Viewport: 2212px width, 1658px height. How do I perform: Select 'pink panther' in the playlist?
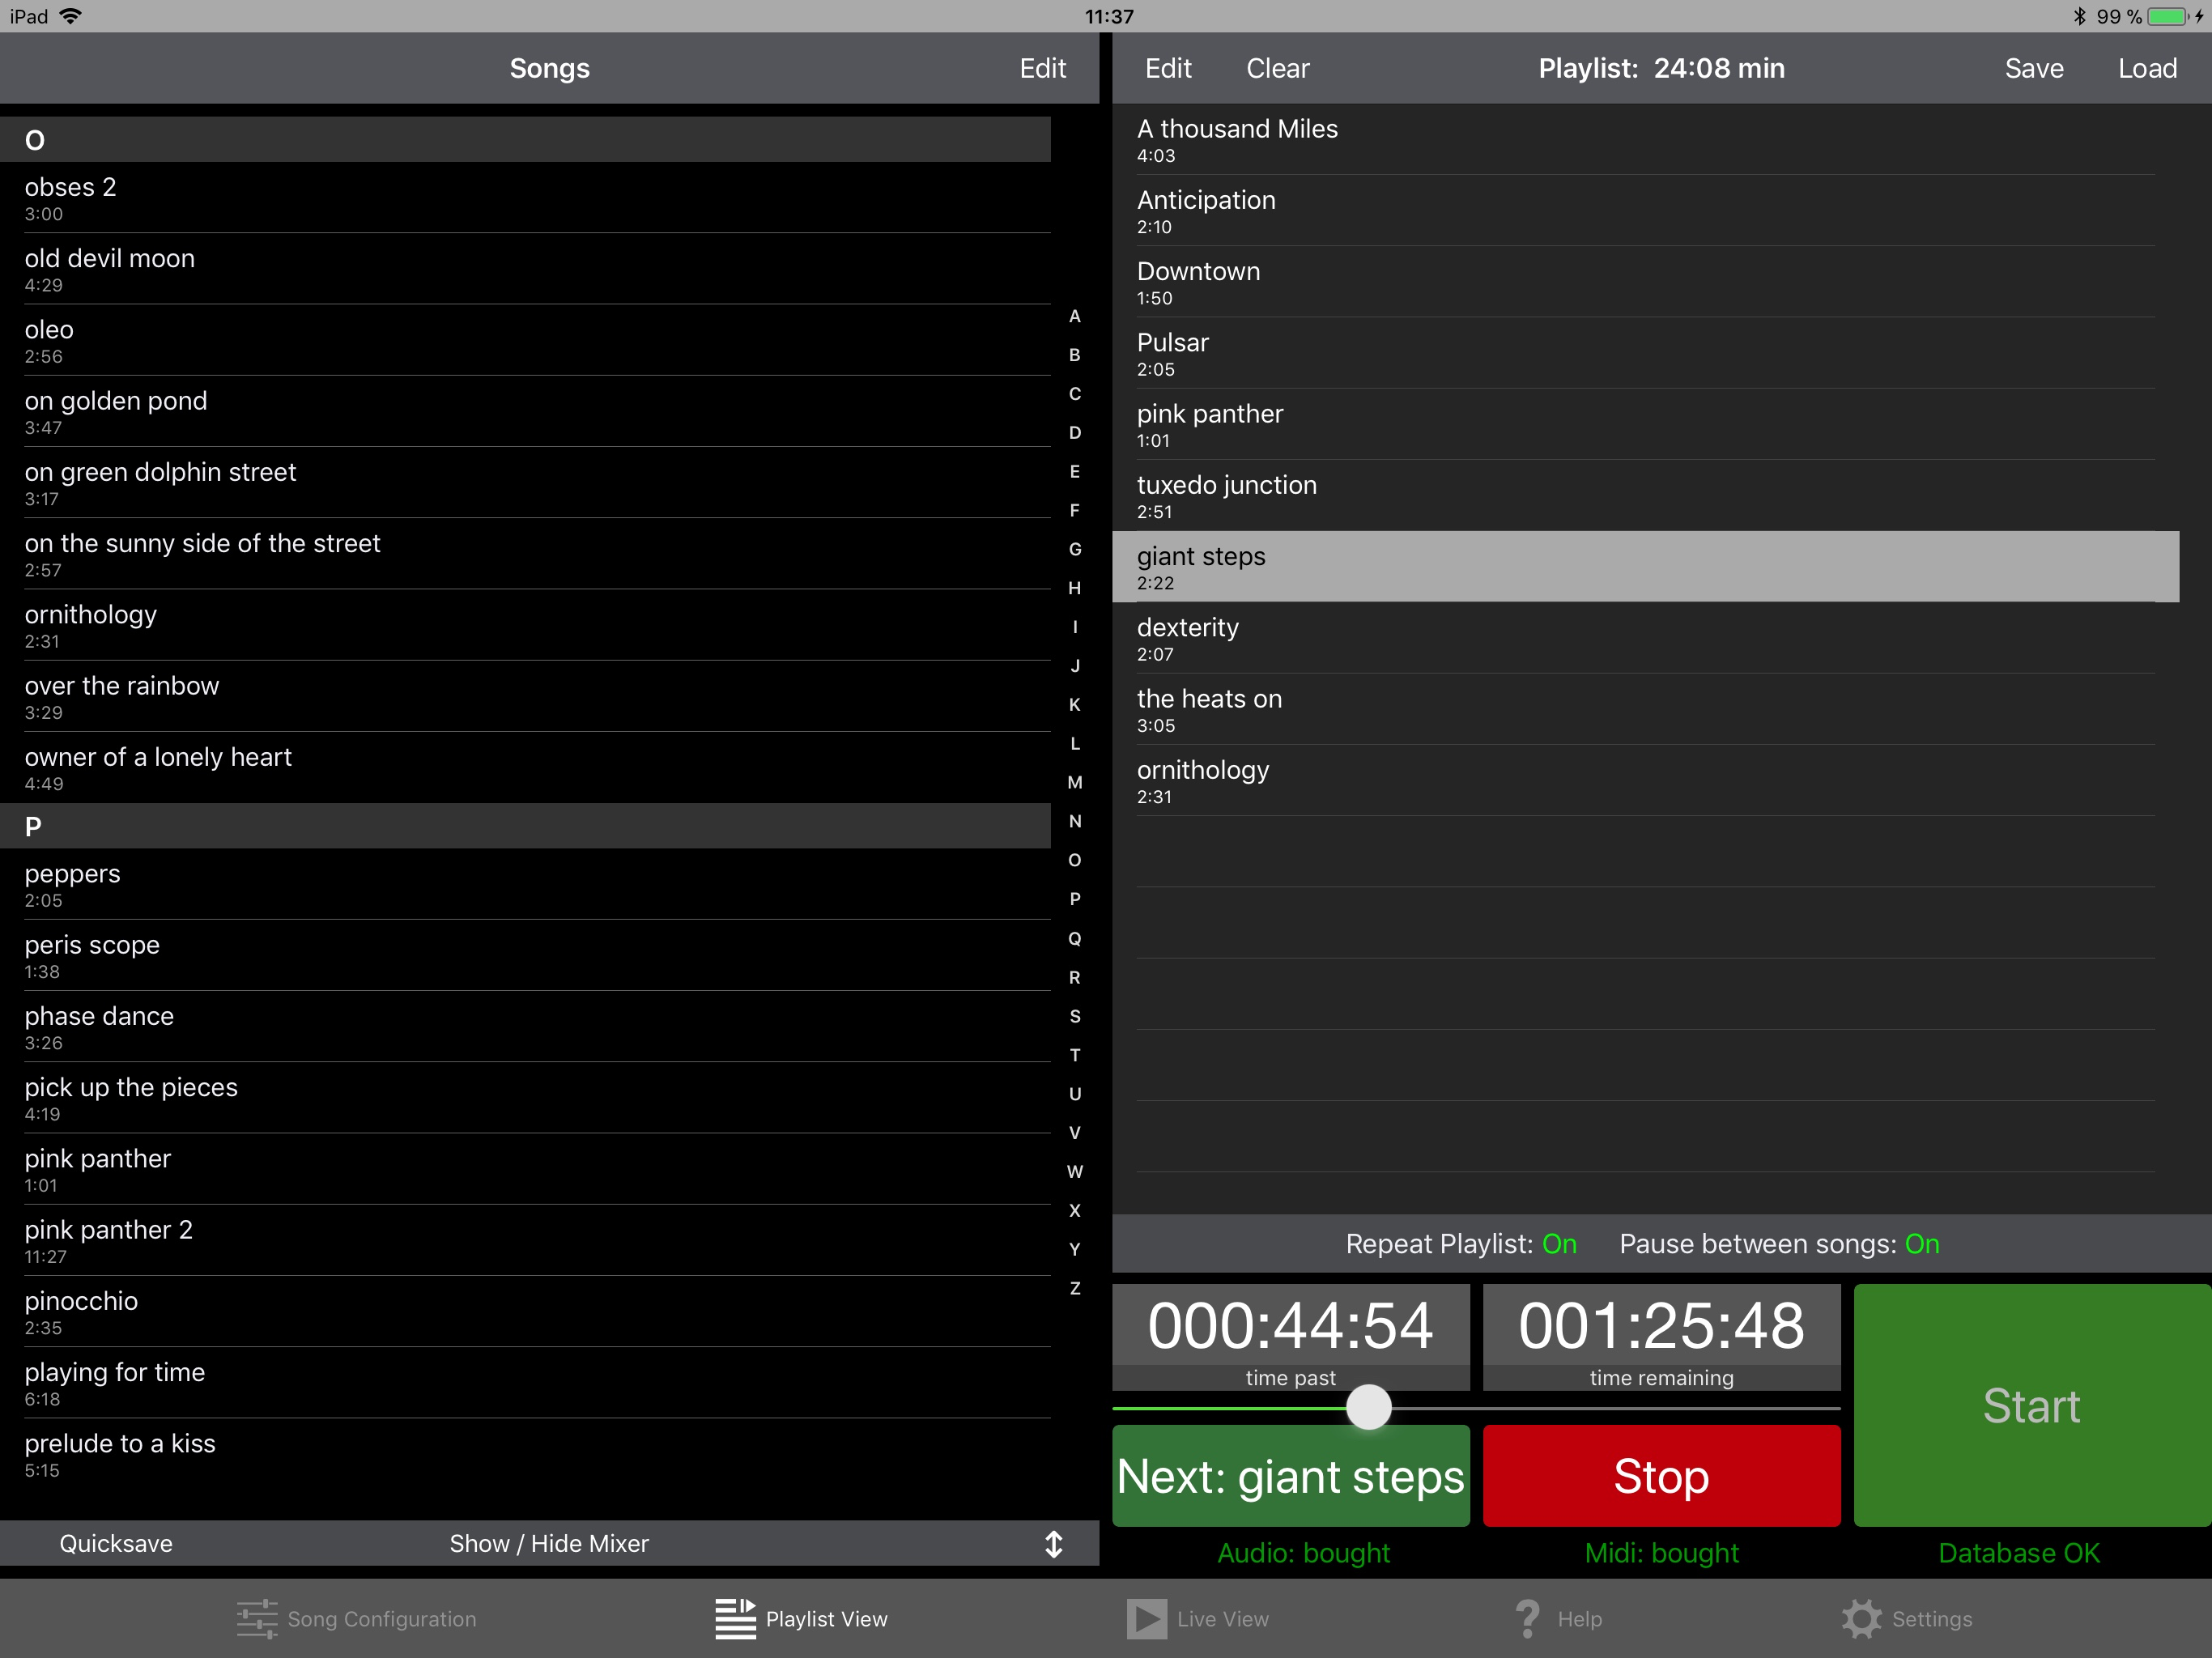click(1645, 425)
